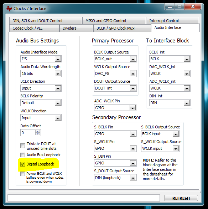Check the Audio Bus Loopback box

[22, 155]
